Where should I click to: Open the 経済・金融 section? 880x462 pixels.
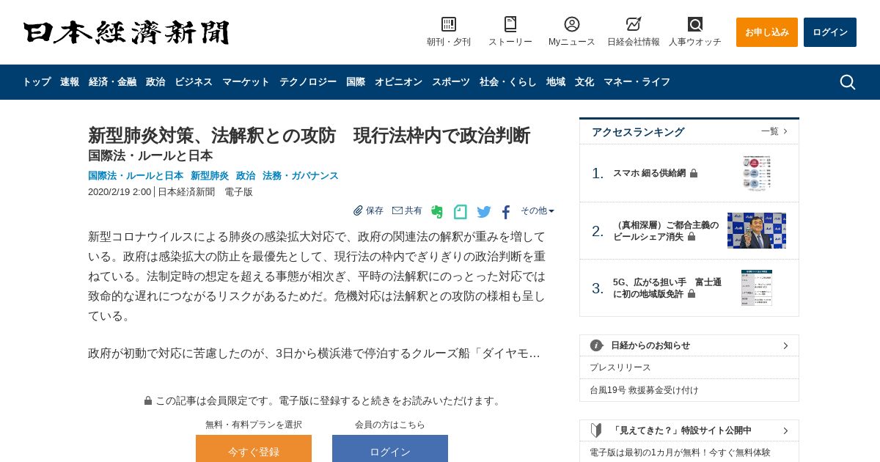pyautogui.click(x=112, y=82)
